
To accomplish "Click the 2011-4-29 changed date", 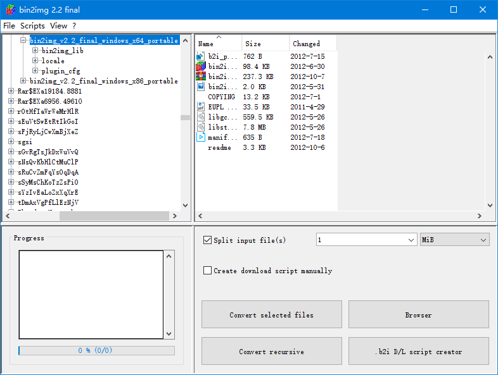I will click(307, 107).
